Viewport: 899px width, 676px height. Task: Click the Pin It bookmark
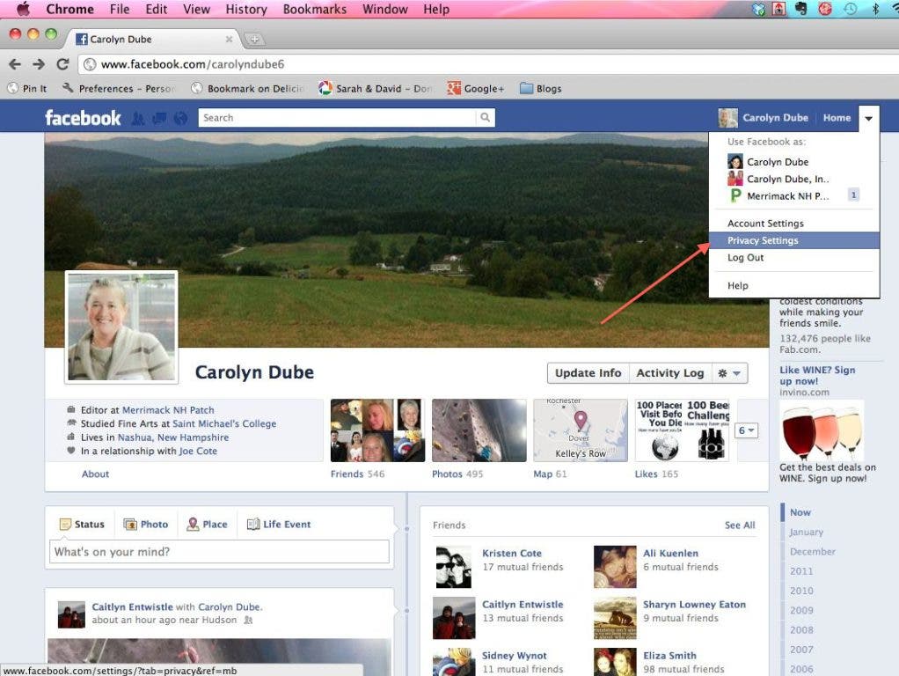(x=28, y=88)
